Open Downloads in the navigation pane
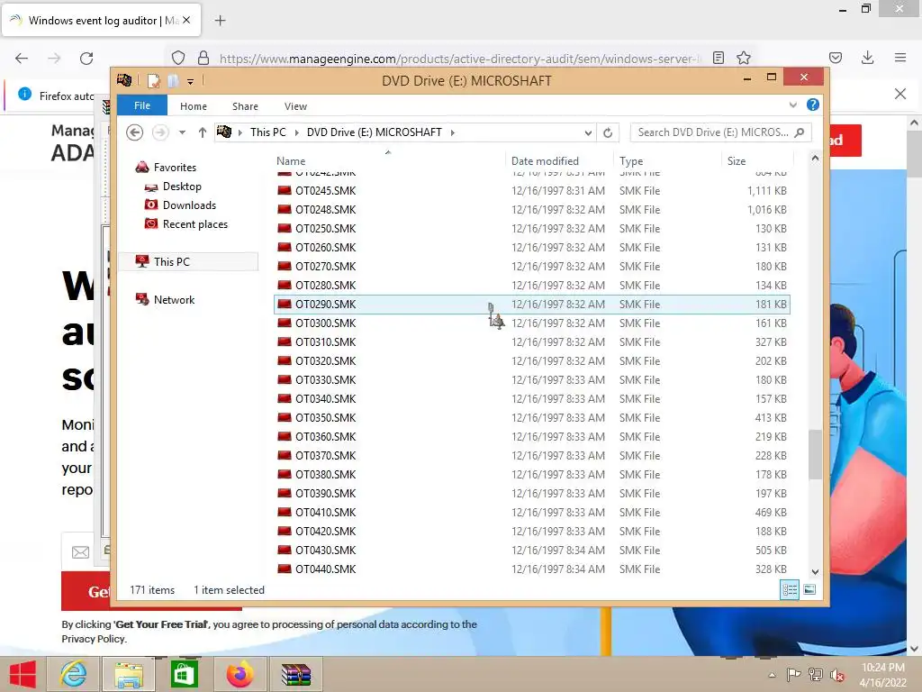The image size is (922, 692). point(189,205)
